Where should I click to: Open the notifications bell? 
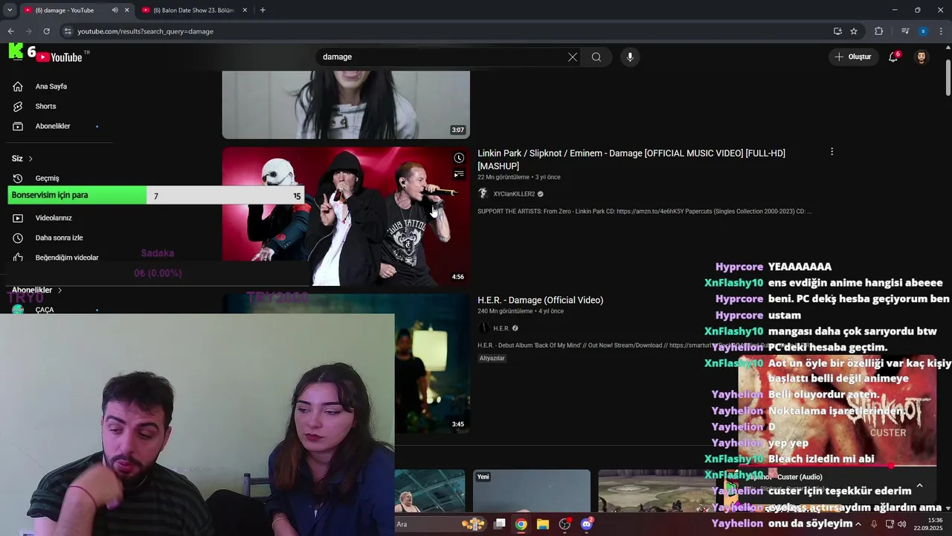tap(893, 57)
